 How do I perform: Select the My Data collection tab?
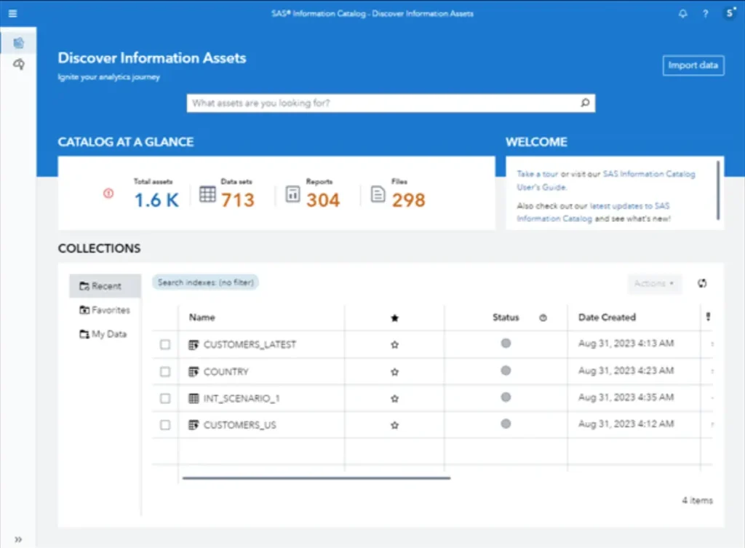pos(105,334)
